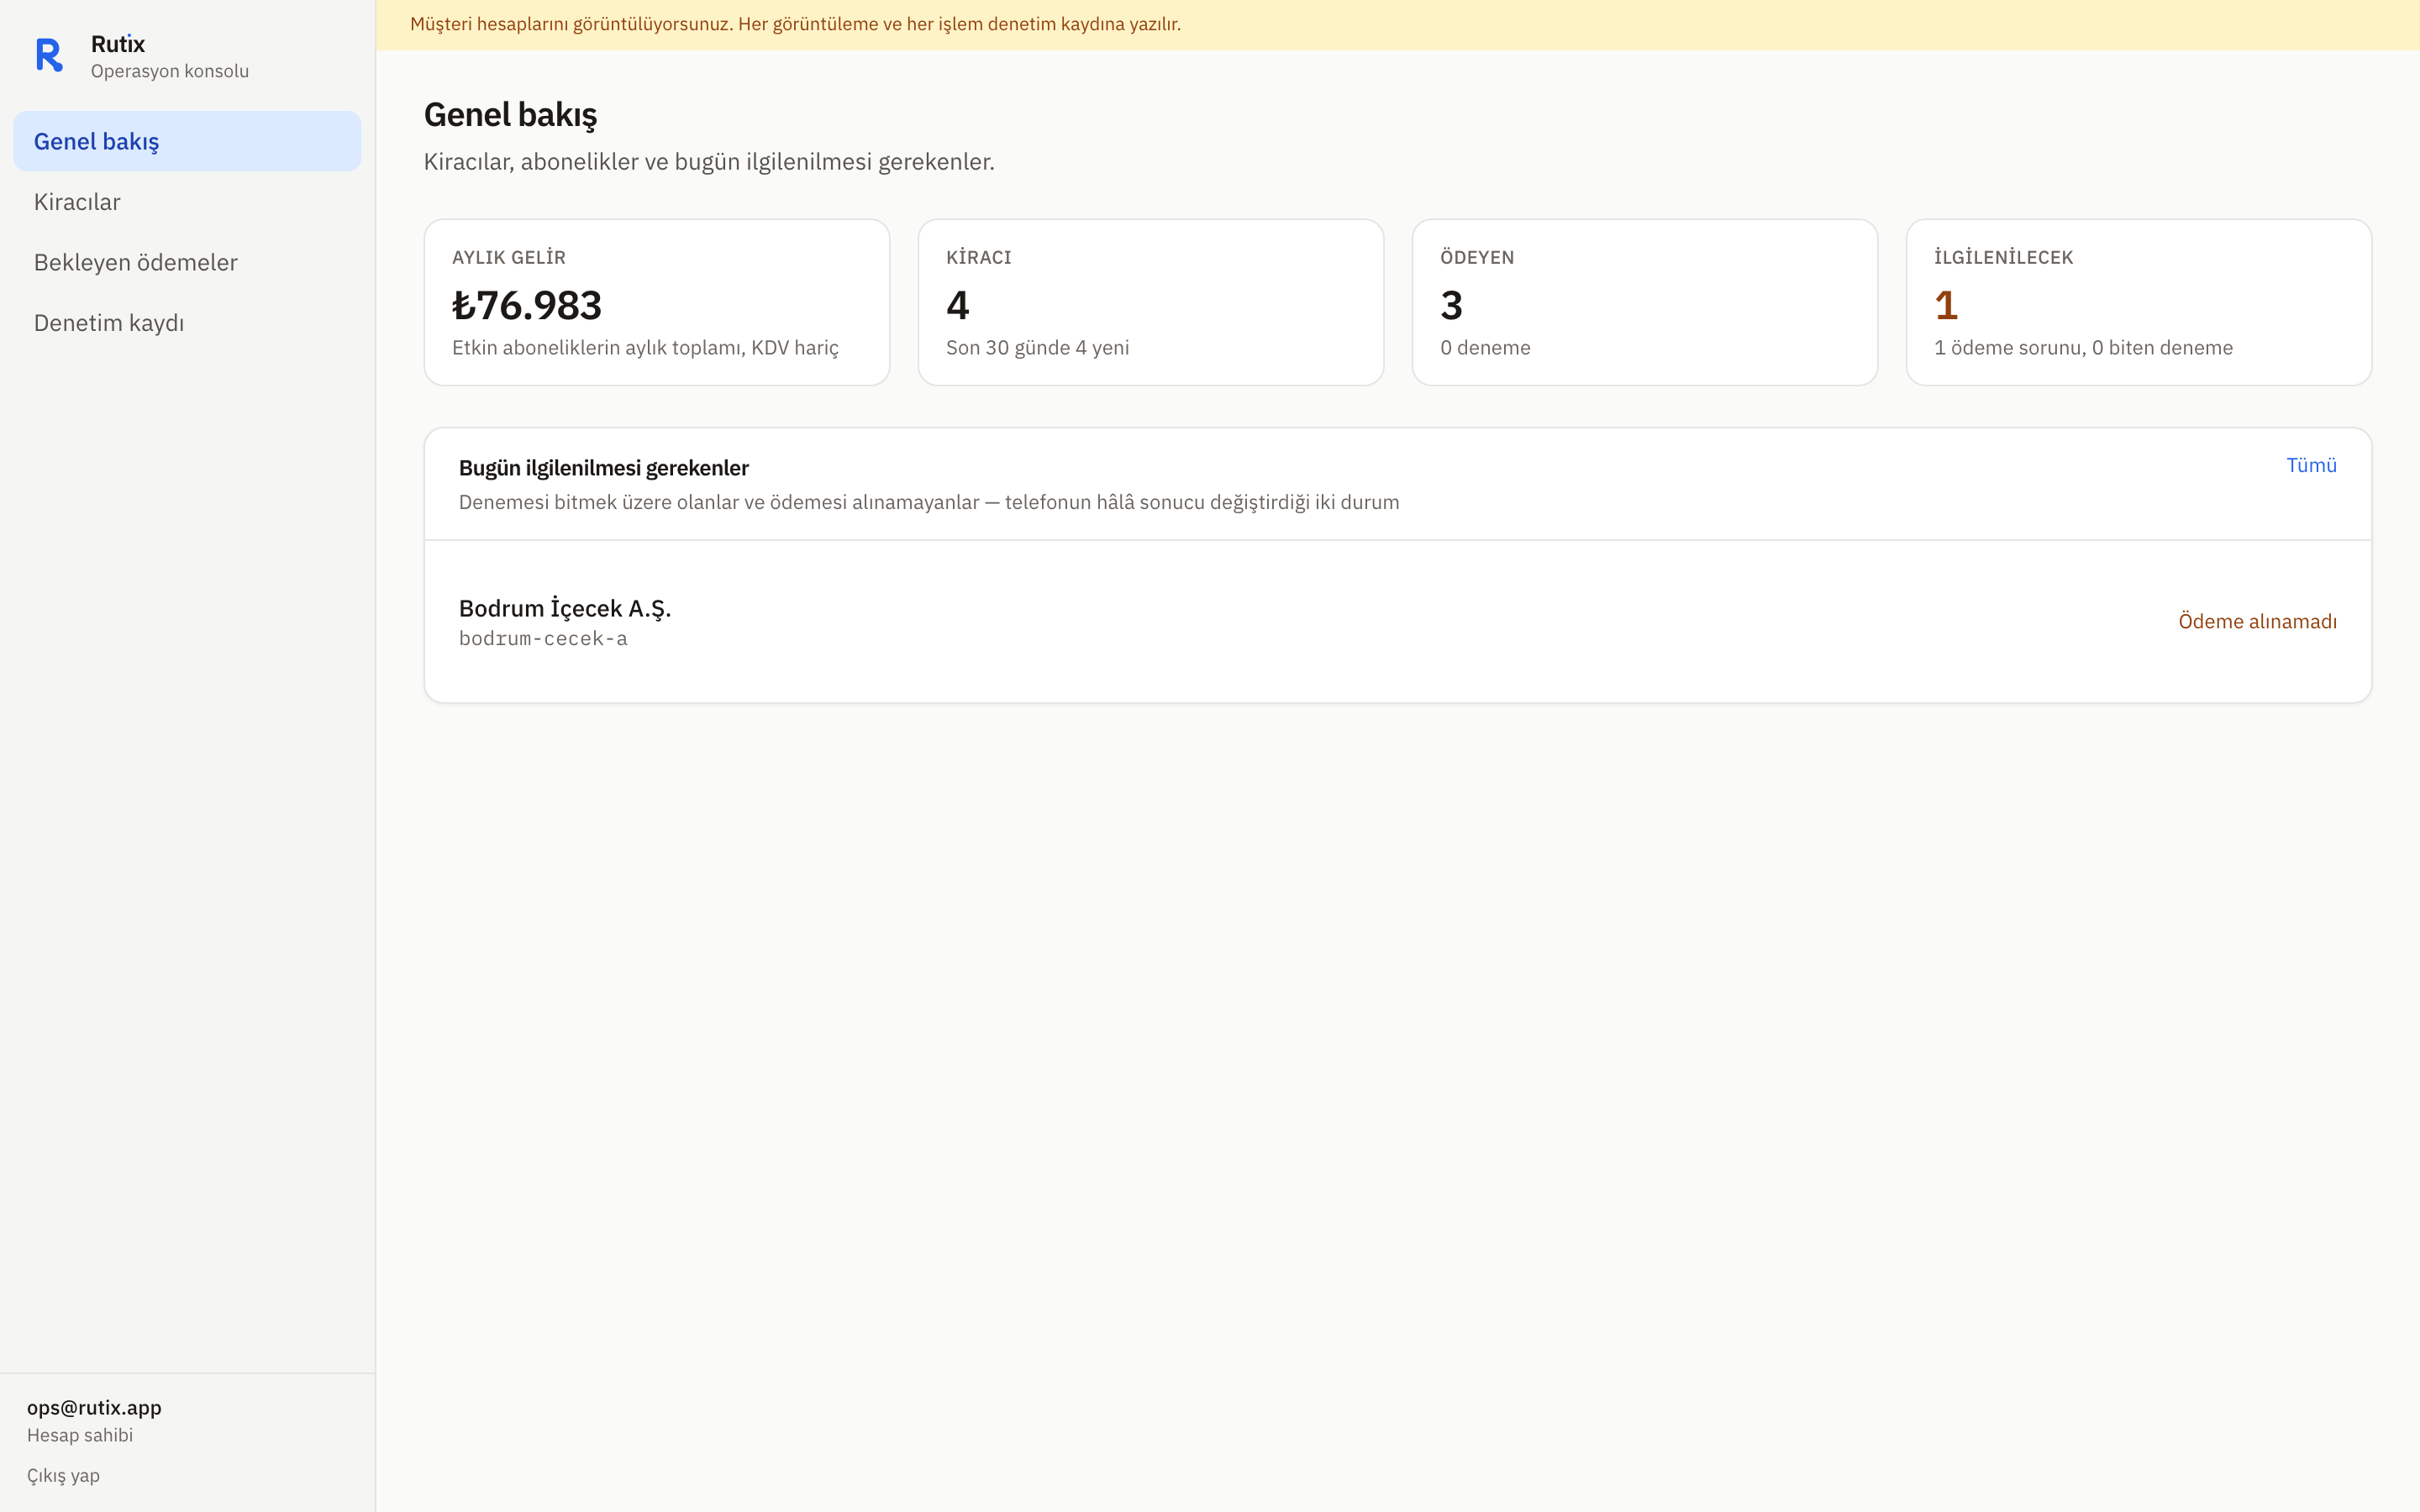This screenshot has height=1512, width=2420.
Task: Open Bekleyen ödemeler page
Action: (187, 262)
